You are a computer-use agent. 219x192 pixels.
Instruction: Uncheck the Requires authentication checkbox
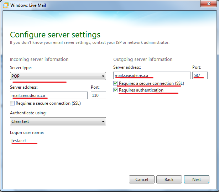115,90
